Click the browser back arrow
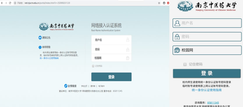The image size is (243, 107). click(2, 3)
